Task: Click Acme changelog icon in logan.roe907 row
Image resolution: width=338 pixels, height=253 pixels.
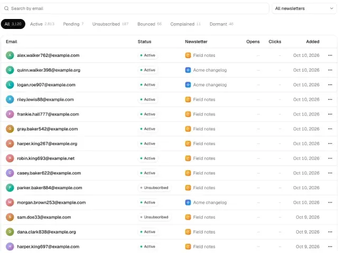Action: pyautogui.click(x=188, y=85)
